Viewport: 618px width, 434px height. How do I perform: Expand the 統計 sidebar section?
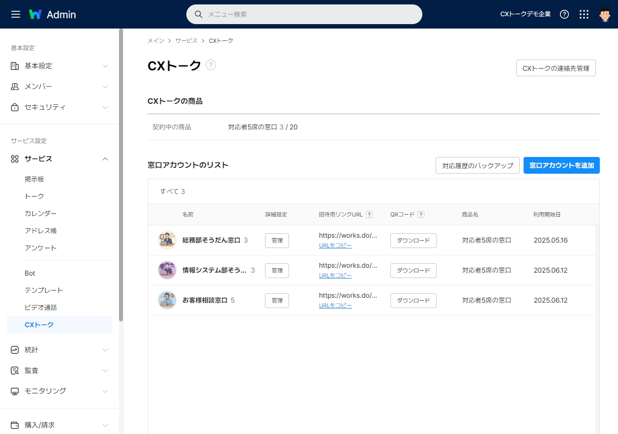point(59,350)
